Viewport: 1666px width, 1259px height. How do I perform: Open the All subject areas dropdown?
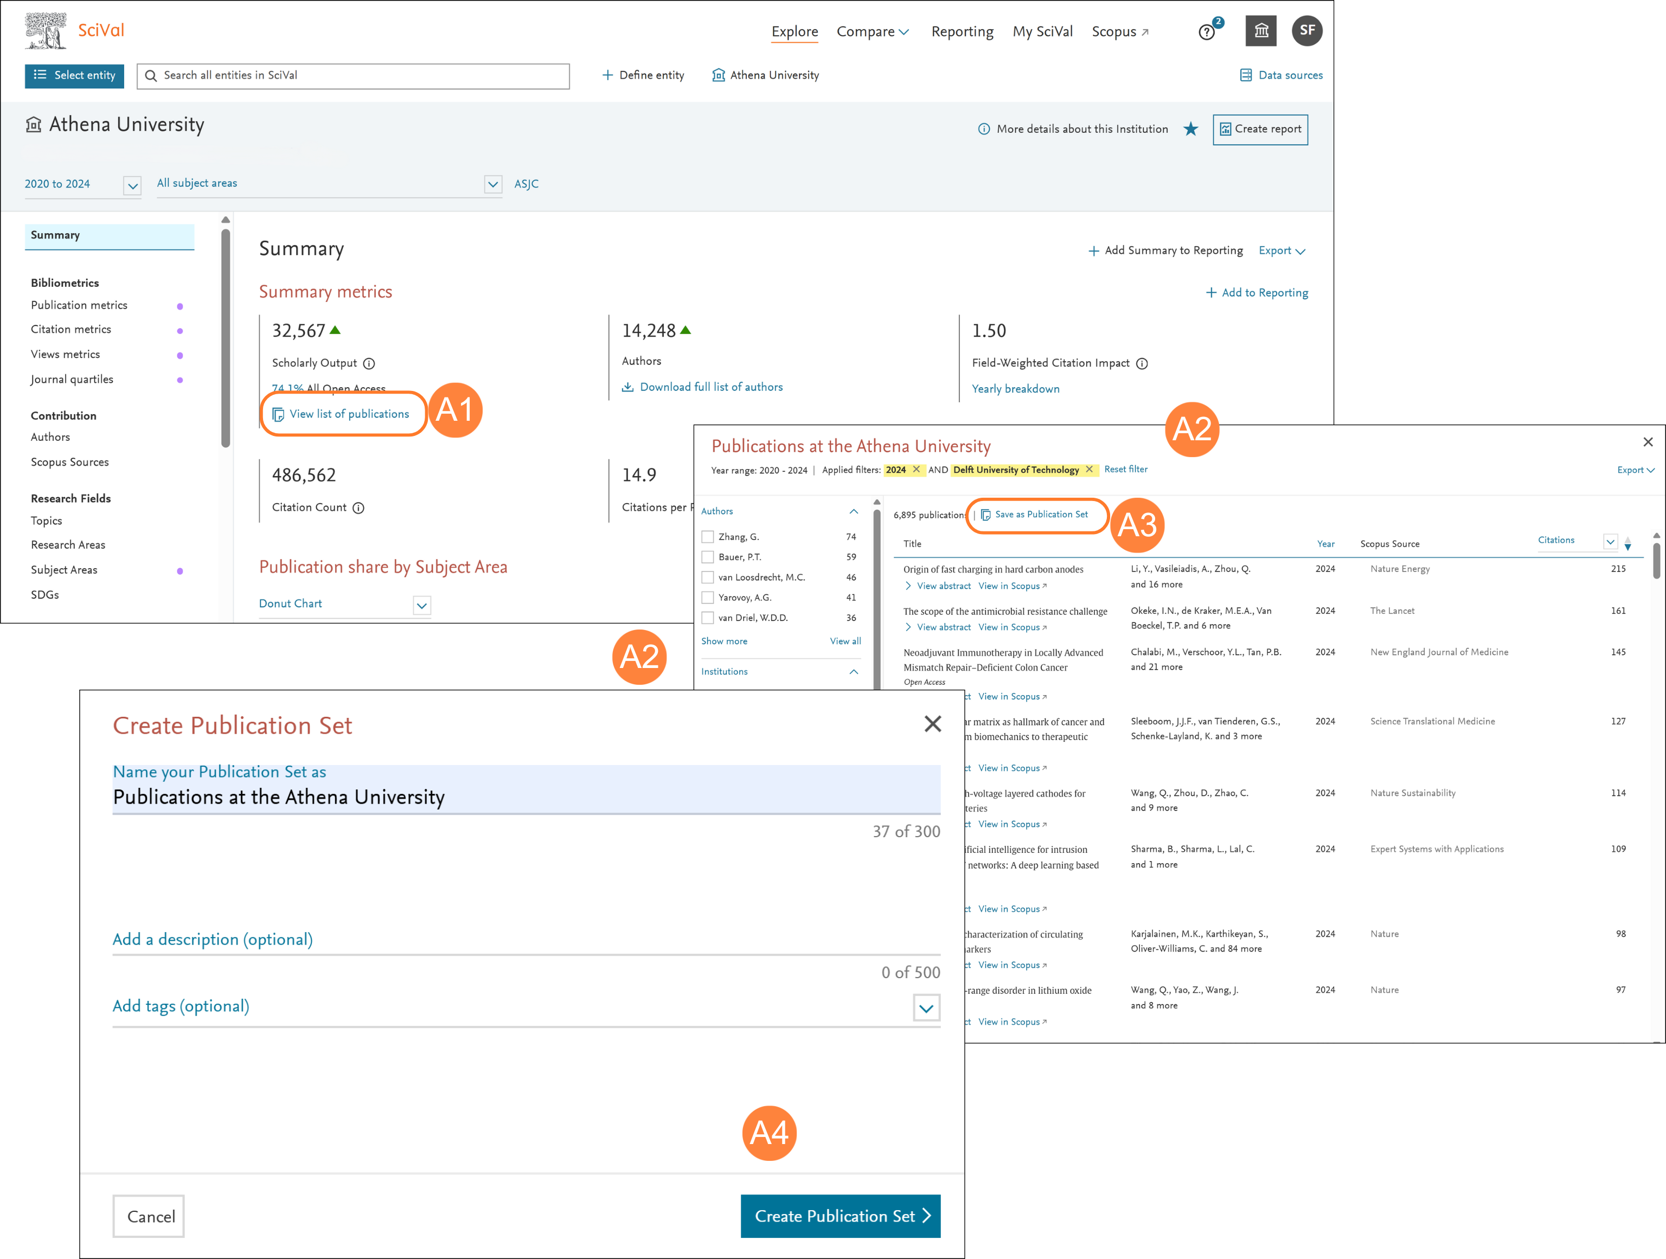point(492,184)
